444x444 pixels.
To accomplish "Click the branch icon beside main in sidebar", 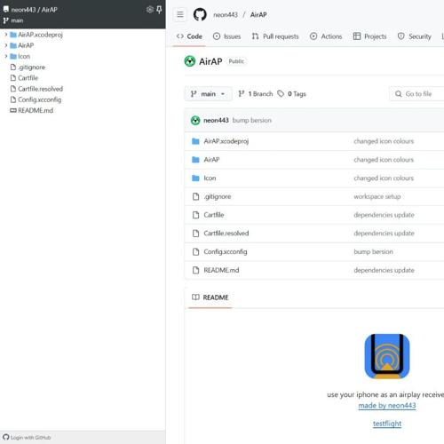I will click(x=6, y=20).
